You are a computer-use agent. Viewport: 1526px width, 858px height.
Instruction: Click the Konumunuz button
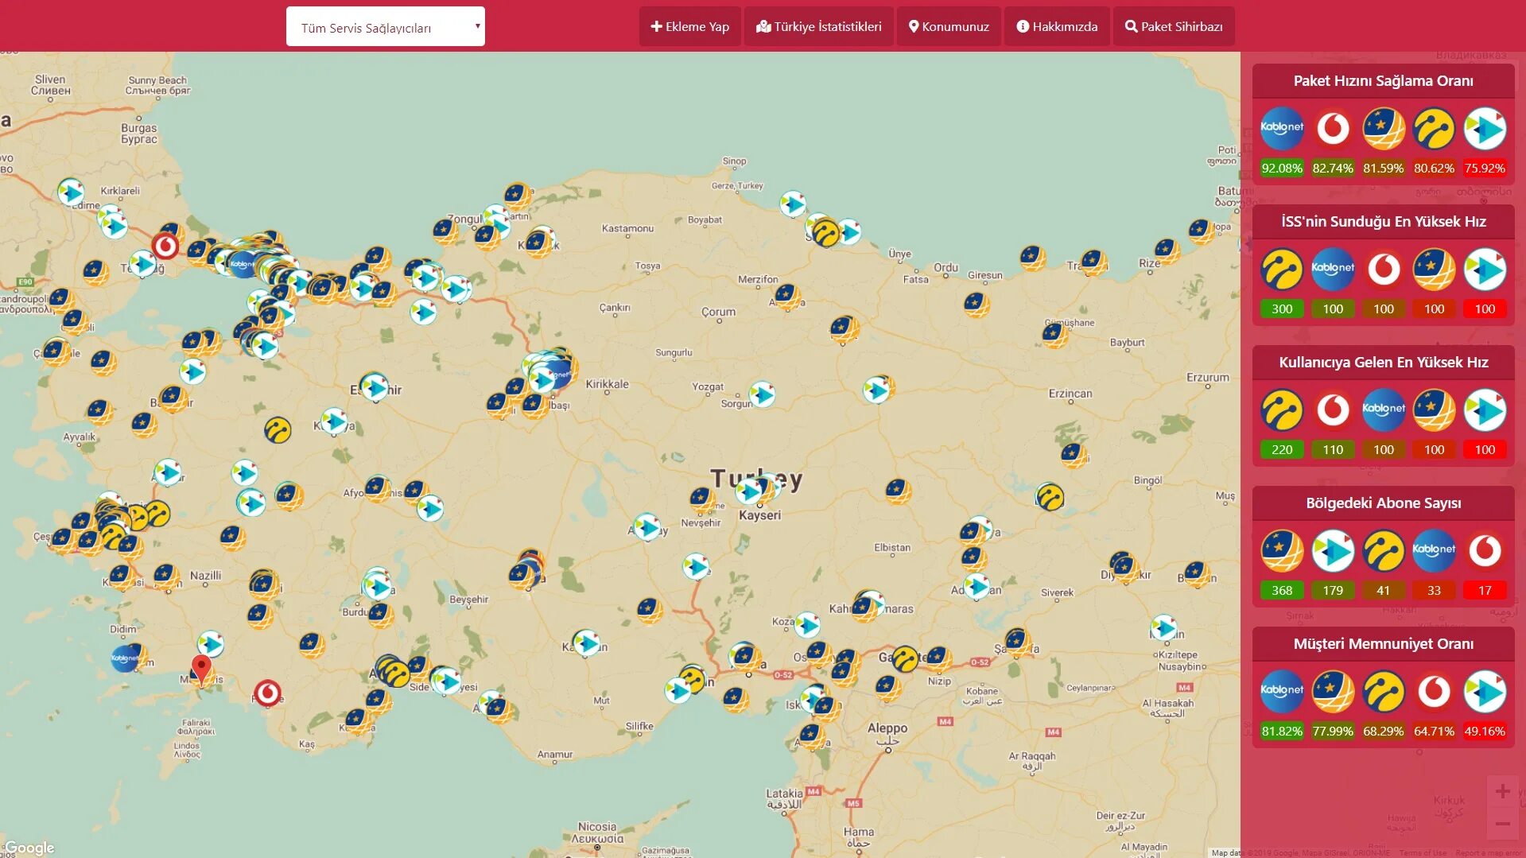tap(949, 26)
